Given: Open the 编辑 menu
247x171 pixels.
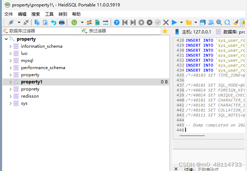Looking at the screenshot, I should click(x=22, y=14).
